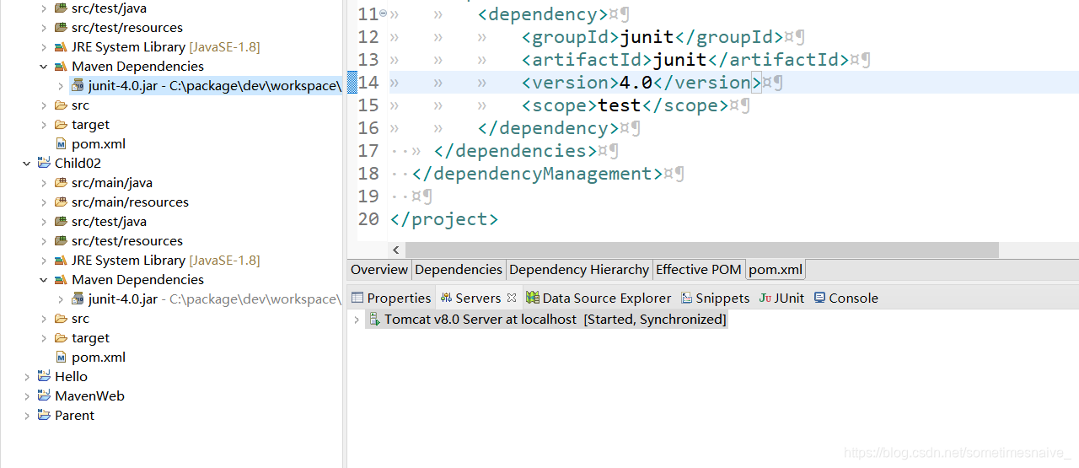Click the Data Source Explorer view icon
This screenshot has height=468, width=1079.
532,298
